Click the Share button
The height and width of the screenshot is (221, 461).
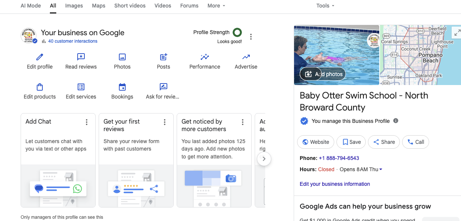[x=383, y=142]
